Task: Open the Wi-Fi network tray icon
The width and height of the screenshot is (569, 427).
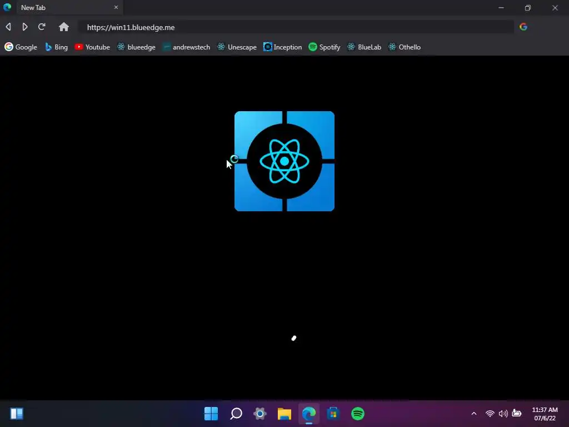Action: coord(490,414)
